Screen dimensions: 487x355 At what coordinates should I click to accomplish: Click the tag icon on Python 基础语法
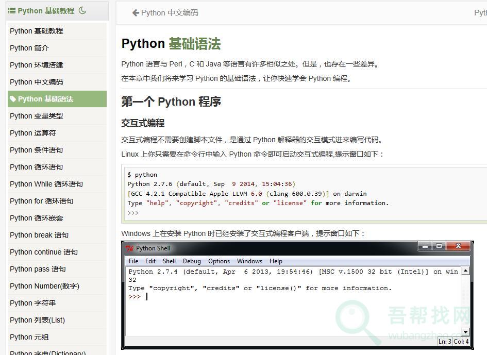(x=13, y=99)
